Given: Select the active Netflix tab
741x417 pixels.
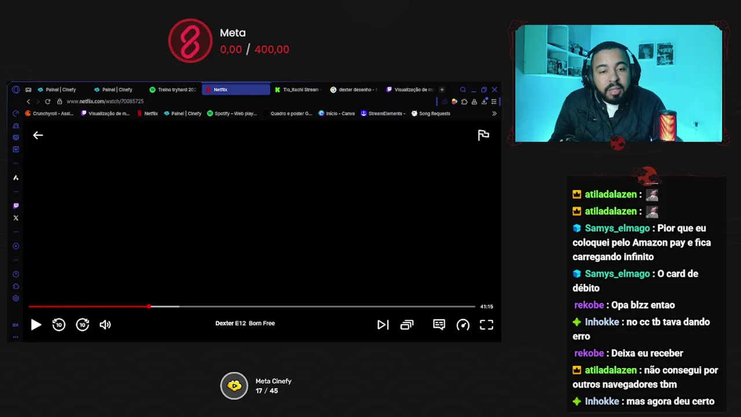Looking at the screenshot, I should (236, 90).
